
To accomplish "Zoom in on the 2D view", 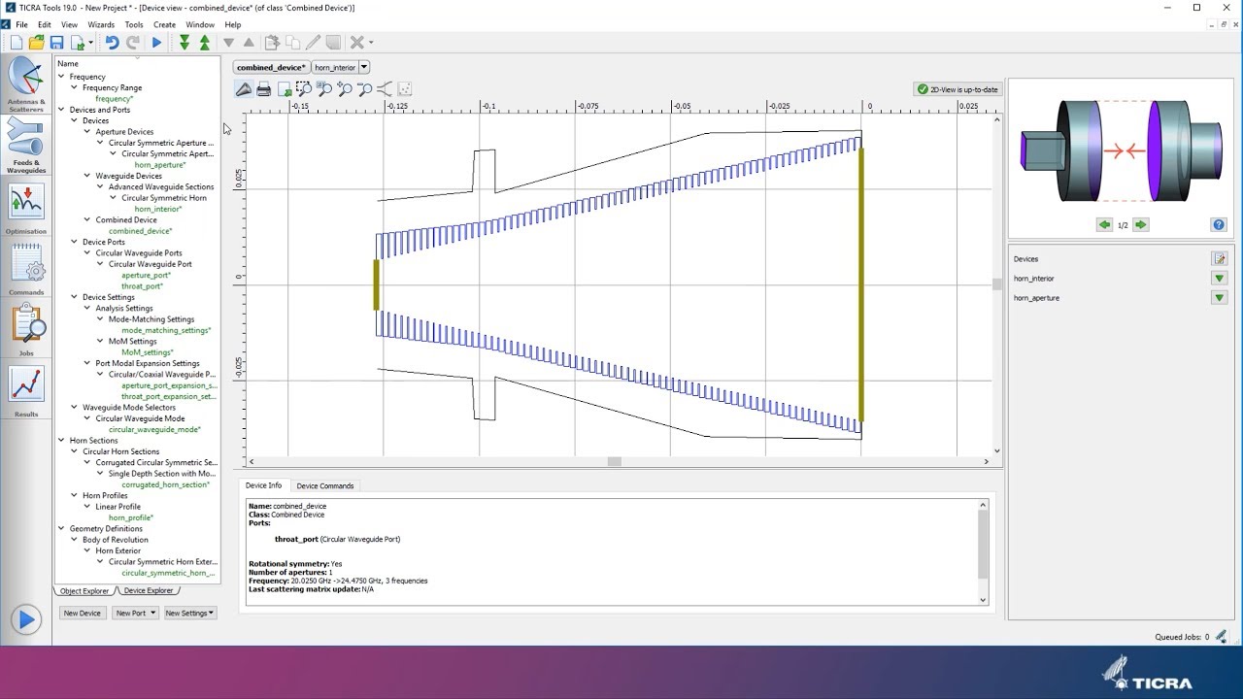I will point(345,89).
